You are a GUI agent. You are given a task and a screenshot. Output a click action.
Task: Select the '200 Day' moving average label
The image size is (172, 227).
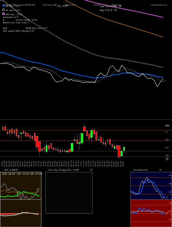pyautogui.click(x=14, y=14)
